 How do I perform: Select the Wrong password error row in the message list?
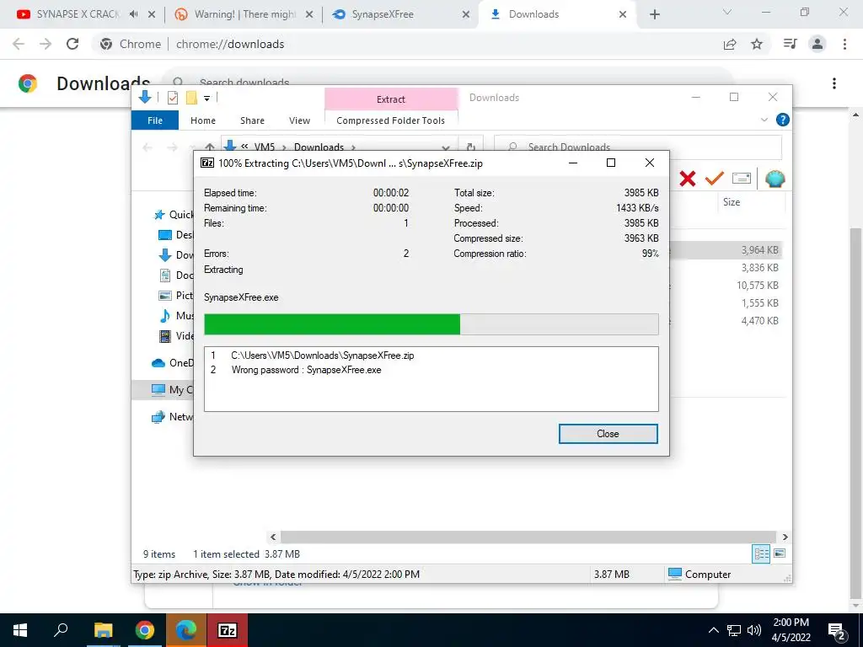coord(431,370)
